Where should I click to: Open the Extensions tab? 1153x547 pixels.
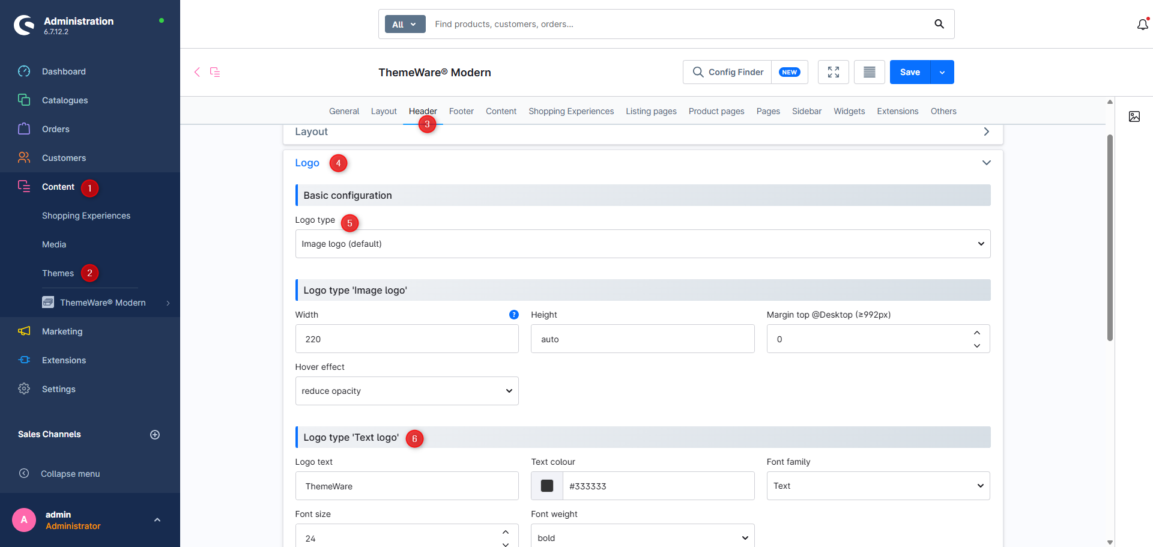pos(898,111)
